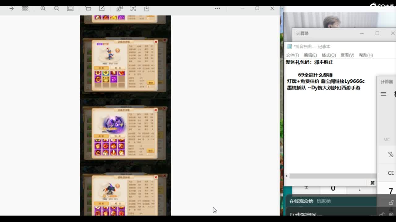Maximize the back 计算器 window
This screenshot has height=222, width=396.
(377, 33)
